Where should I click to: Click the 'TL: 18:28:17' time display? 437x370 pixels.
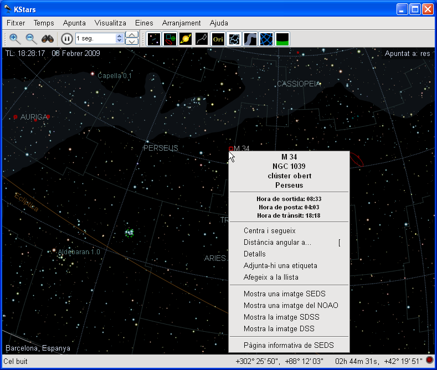[25, 53]
